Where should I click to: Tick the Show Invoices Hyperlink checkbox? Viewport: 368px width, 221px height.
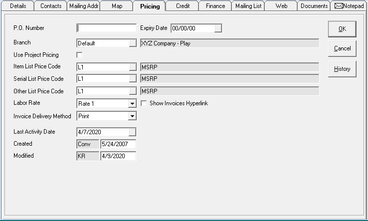tap(144, 103)
